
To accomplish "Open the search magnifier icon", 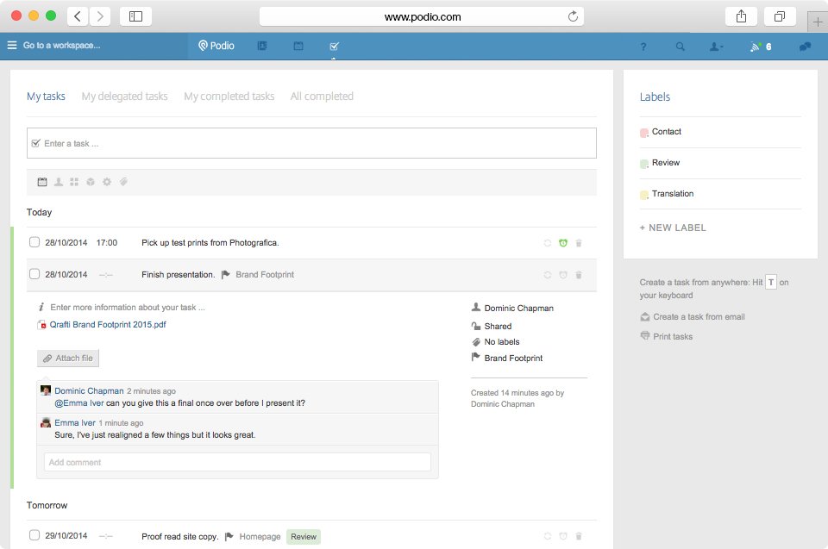I will point(681,47).
